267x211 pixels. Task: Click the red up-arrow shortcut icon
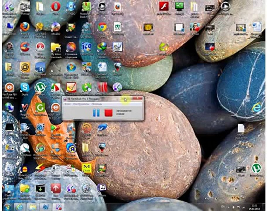point(56,188)
